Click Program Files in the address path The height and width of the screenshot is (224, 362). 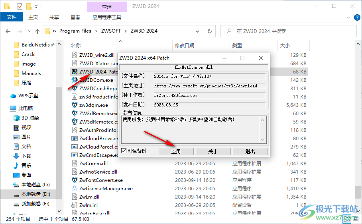[75, 31]
